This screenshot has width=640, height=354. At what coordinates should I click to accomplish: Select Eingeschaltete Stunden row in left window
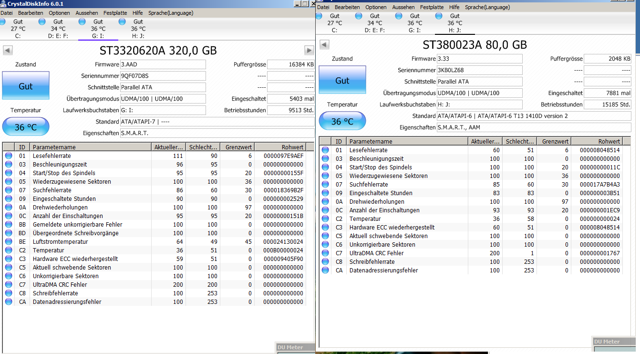(x=155, y=198)
